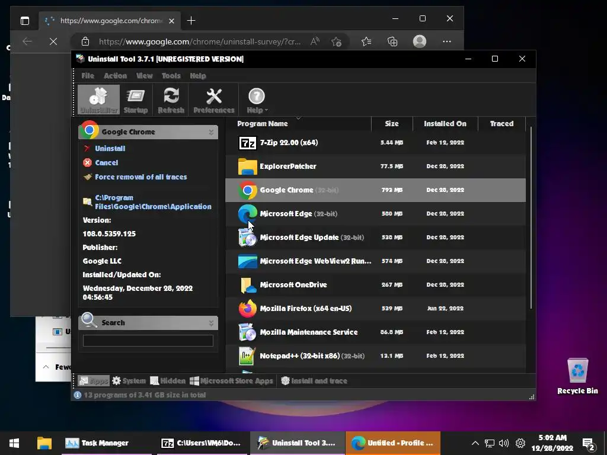Image resolution: width=607 pixels, height=455 pixels.
Task: Select the ExplorerPatcher folder icon
Action: (x=247, y=166)
